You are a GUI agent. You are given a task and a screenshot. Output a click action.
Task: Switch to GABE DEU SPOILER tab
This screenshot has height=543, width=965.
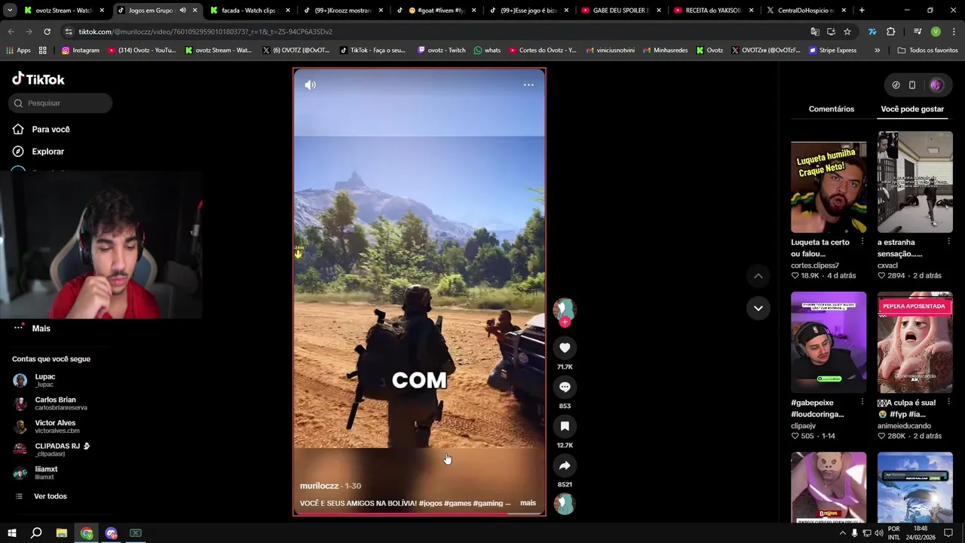[x=620, y=11]
